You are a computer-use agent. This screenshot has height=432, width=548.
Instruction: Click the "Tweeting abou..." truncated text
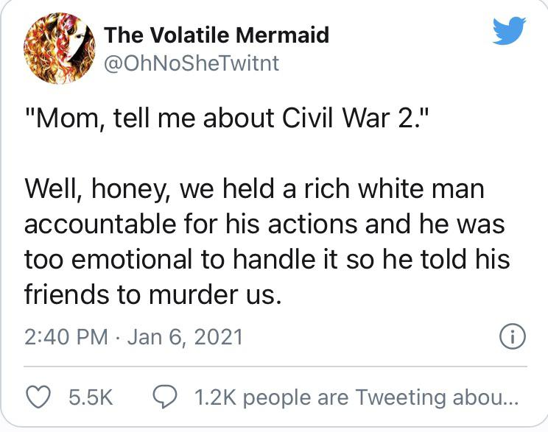pyautogui.click(x=438, y=398)
